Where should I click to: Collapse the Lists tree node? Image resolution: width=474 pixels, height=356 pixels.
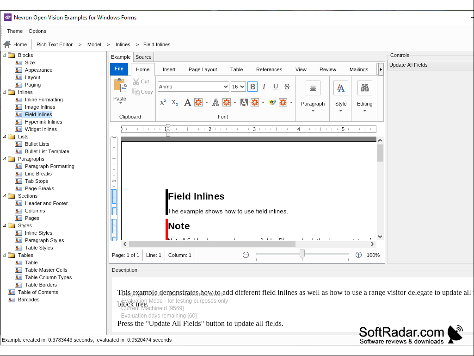pos(5,137)
